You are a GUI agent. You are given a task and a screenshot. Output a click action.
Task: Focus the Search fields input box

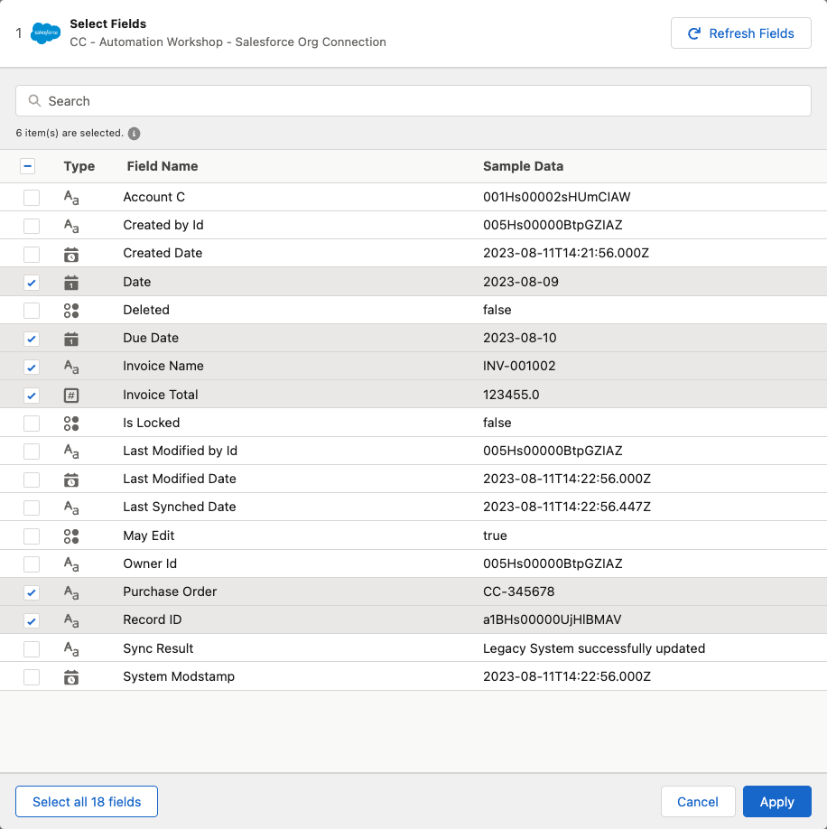pyautogui.click(x=413, y=101)
